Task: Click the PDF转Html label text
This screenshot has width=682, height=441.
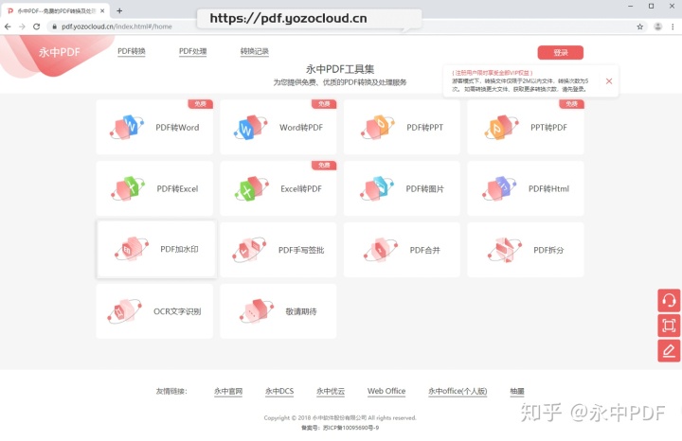Action: point(548,188)
